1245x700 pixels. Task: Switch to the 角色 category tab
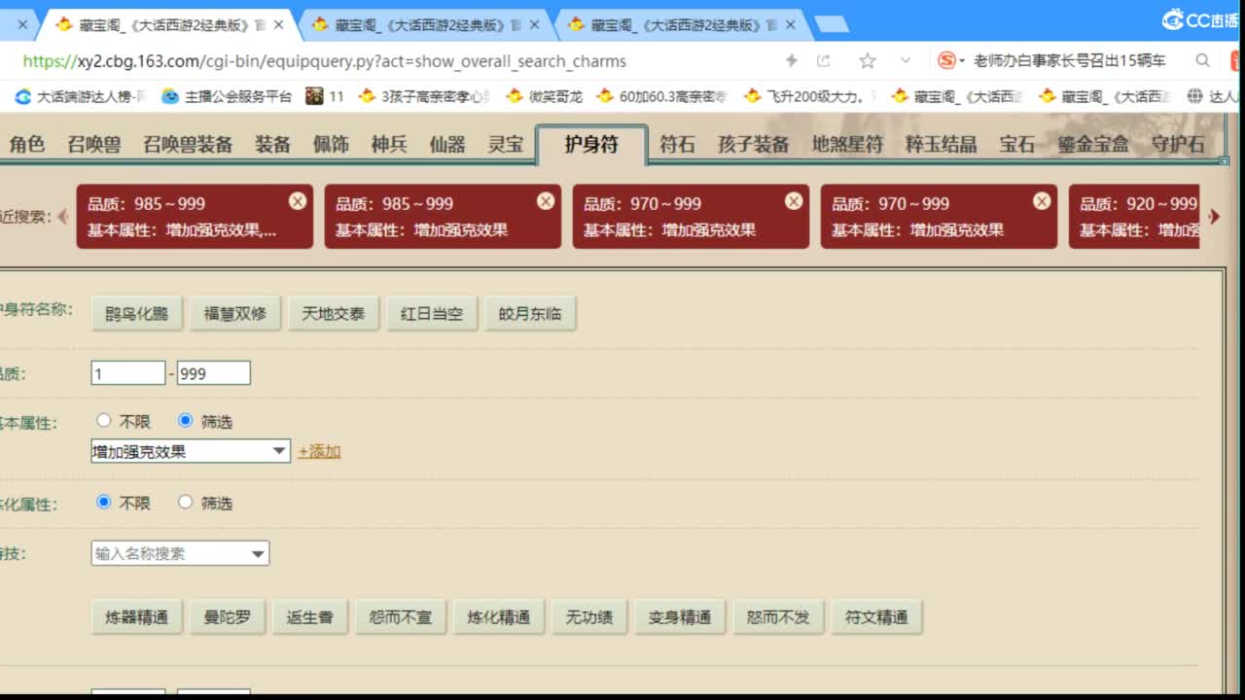pos(27,144)
